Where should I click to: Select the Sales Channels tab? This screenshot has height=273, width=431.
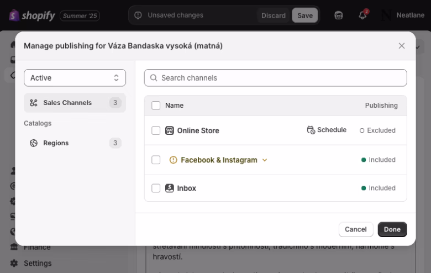click(x=75, y=103)
